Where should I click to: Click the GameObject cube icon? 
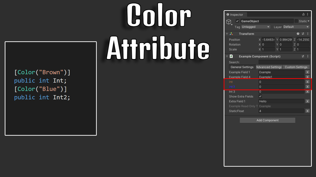click(229, 22)
